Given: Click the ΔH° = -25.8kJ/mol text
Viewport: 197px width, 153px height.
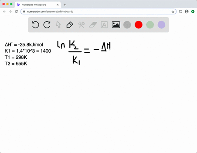Looking at the screenshot, I should click(24, 44).
